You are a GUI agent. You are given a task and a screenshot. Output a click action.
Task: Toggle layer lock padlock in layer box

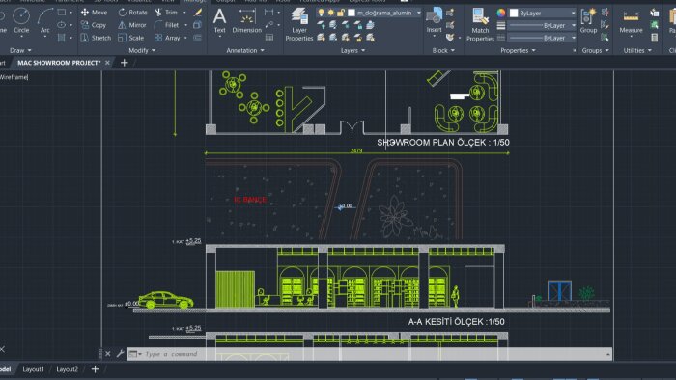[341, 13]
